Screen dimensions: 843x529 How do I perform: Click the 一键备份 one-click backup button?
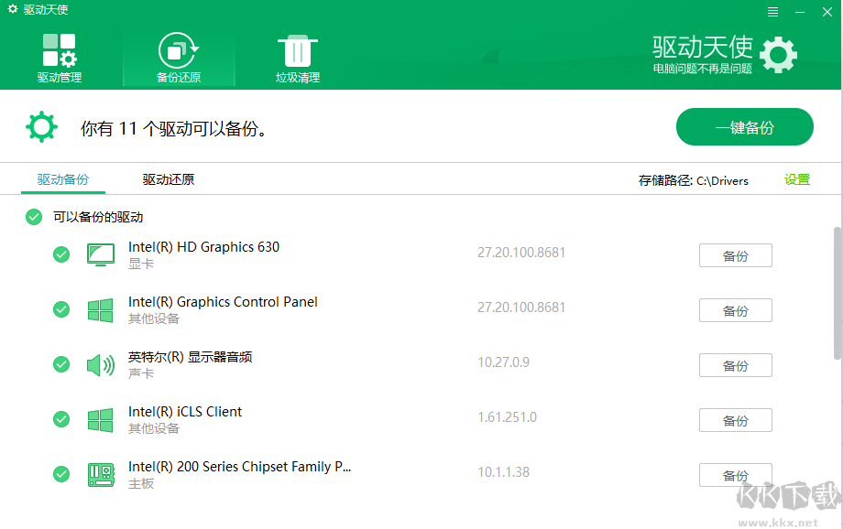745,126
